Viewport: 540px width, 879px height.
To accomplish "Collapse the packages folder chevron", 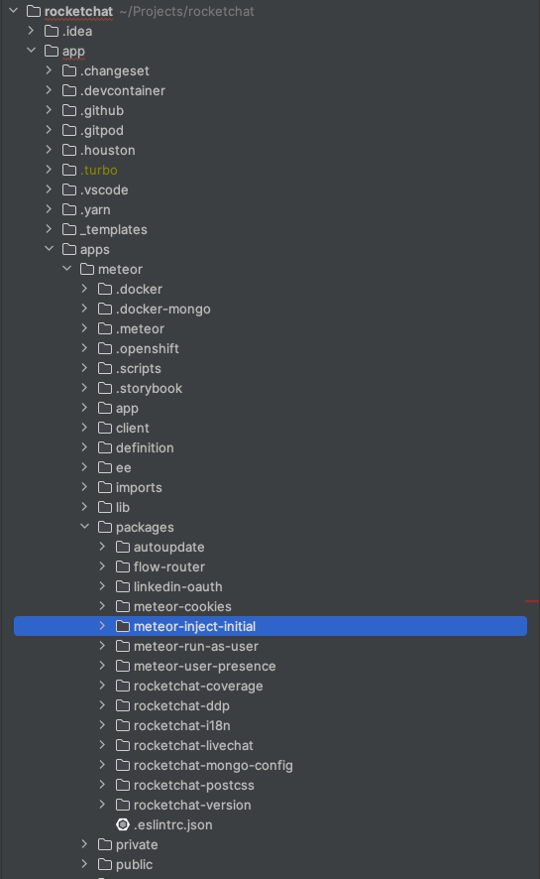I will (x=84, y=527).
